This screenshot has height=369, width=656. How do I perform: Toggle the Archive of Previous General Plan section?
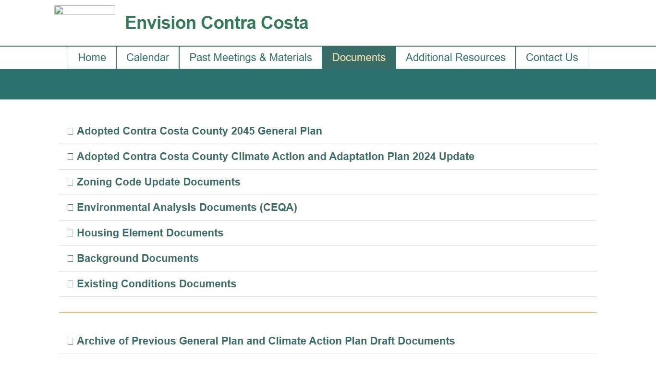(x=266, y=341)
